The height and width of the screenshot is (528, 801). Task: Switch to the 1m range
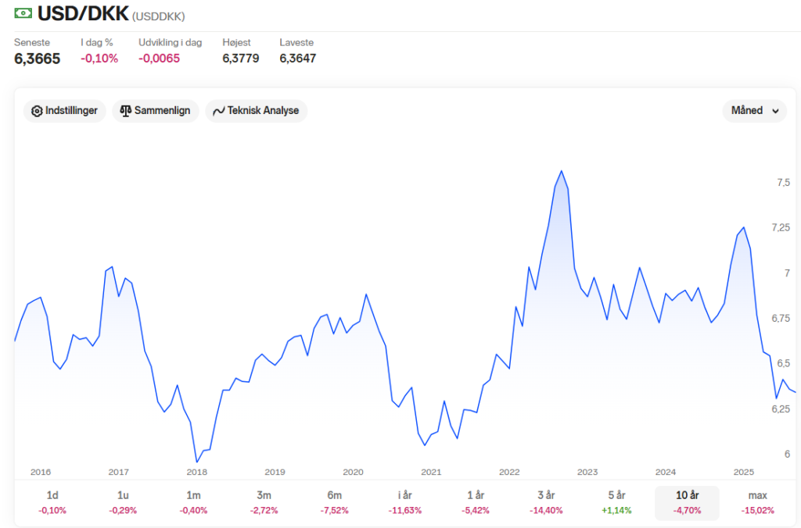coord(193,502)
